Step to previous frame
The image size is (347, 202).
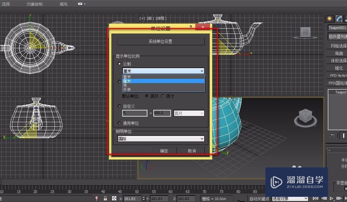(324, 199)
